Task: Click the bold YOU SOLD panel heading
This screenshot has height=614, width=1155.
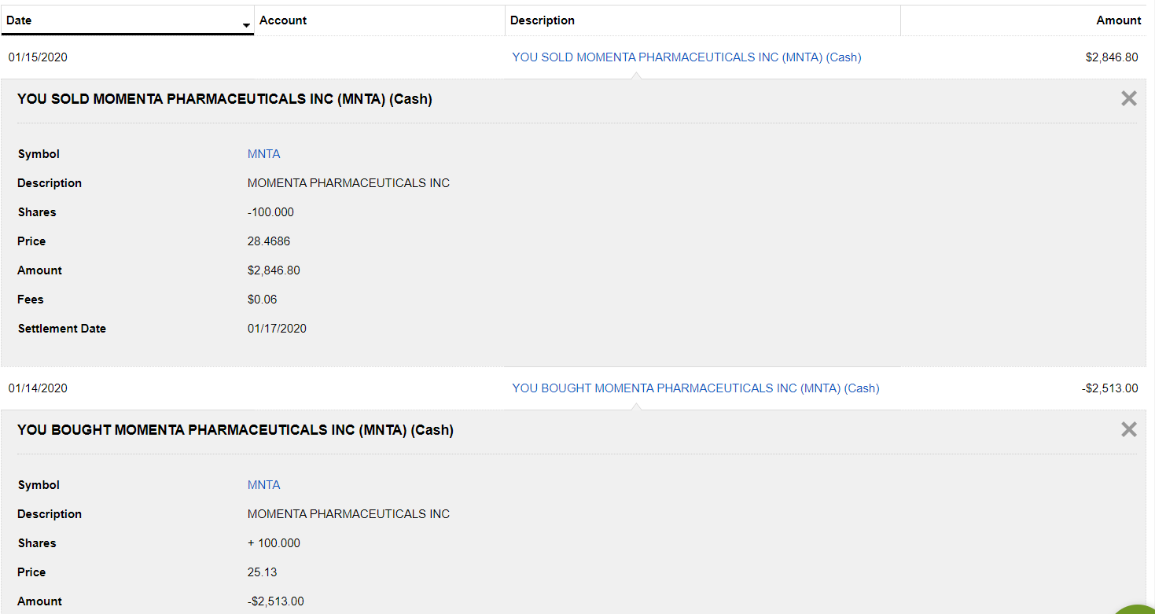Action: tap(224, 99)
